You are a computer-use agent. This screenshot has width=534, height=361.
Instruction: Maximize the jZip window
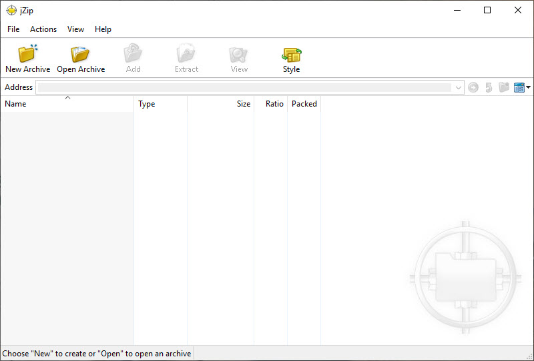(487, 10)
